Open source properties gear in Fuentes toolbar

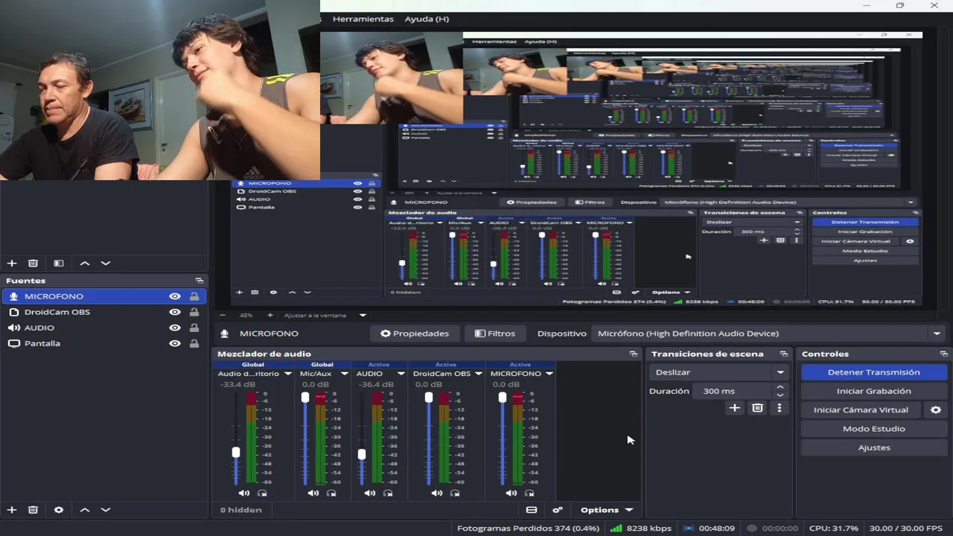point(59,510)
